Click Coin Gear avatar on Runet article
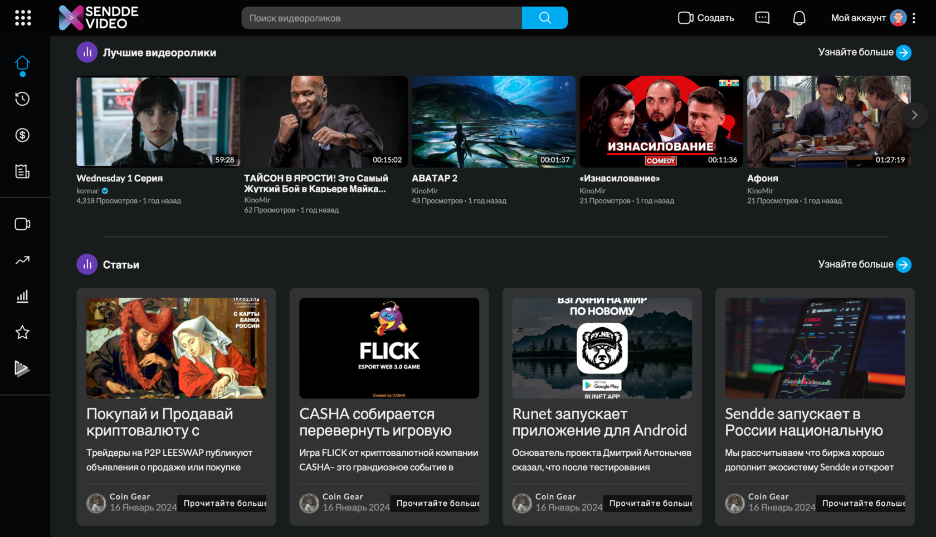 pyautogui.click(x=522, y=503)
